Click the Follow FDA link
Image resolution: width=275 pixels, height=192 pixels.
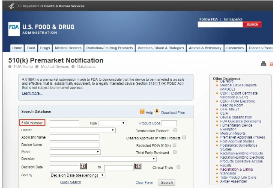[208, 19]
